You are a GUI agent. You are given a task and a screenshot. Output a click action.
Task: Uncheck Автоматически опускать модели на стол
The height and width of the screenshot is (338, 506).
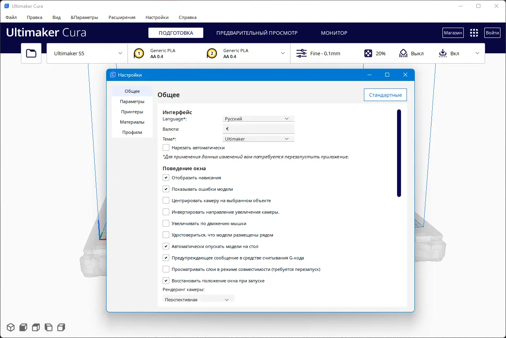[x=166, y=246]
